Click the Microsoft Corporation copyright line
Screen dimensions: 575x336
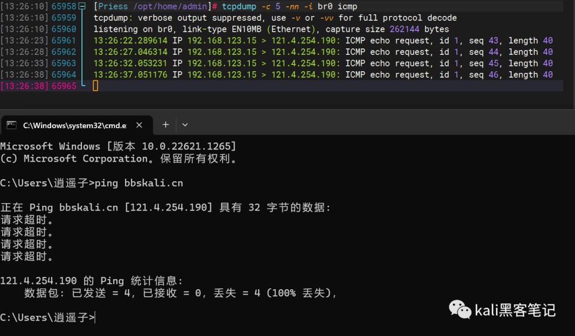coord(119,158)
